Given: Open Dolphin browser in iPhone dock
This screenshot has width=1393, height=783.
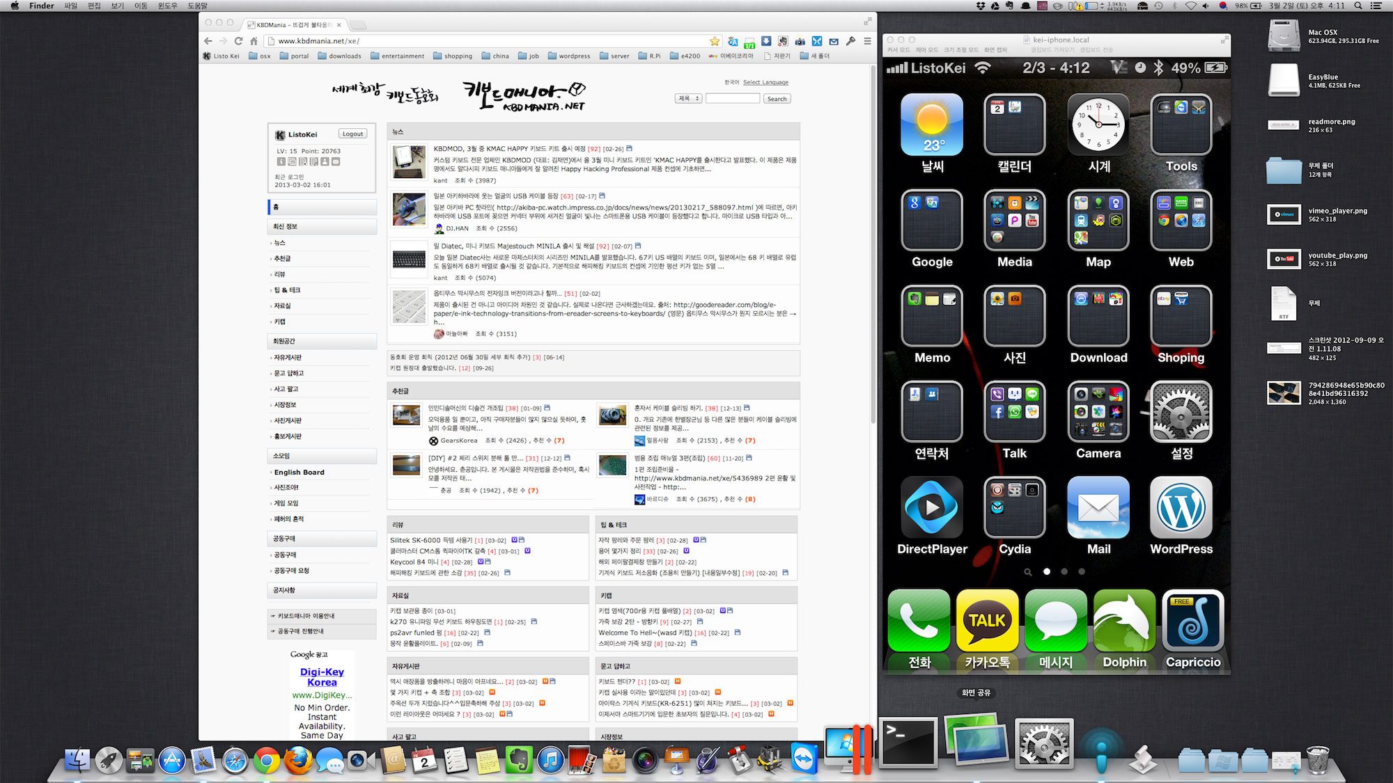Looking at the screenshot, I should point(1124,621).
